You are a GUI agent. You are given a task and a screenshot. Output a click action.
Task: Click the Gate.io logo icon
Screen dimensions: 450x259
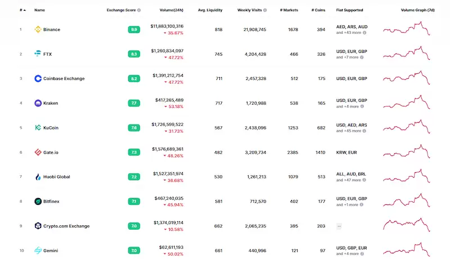click(x=38, y=153)
